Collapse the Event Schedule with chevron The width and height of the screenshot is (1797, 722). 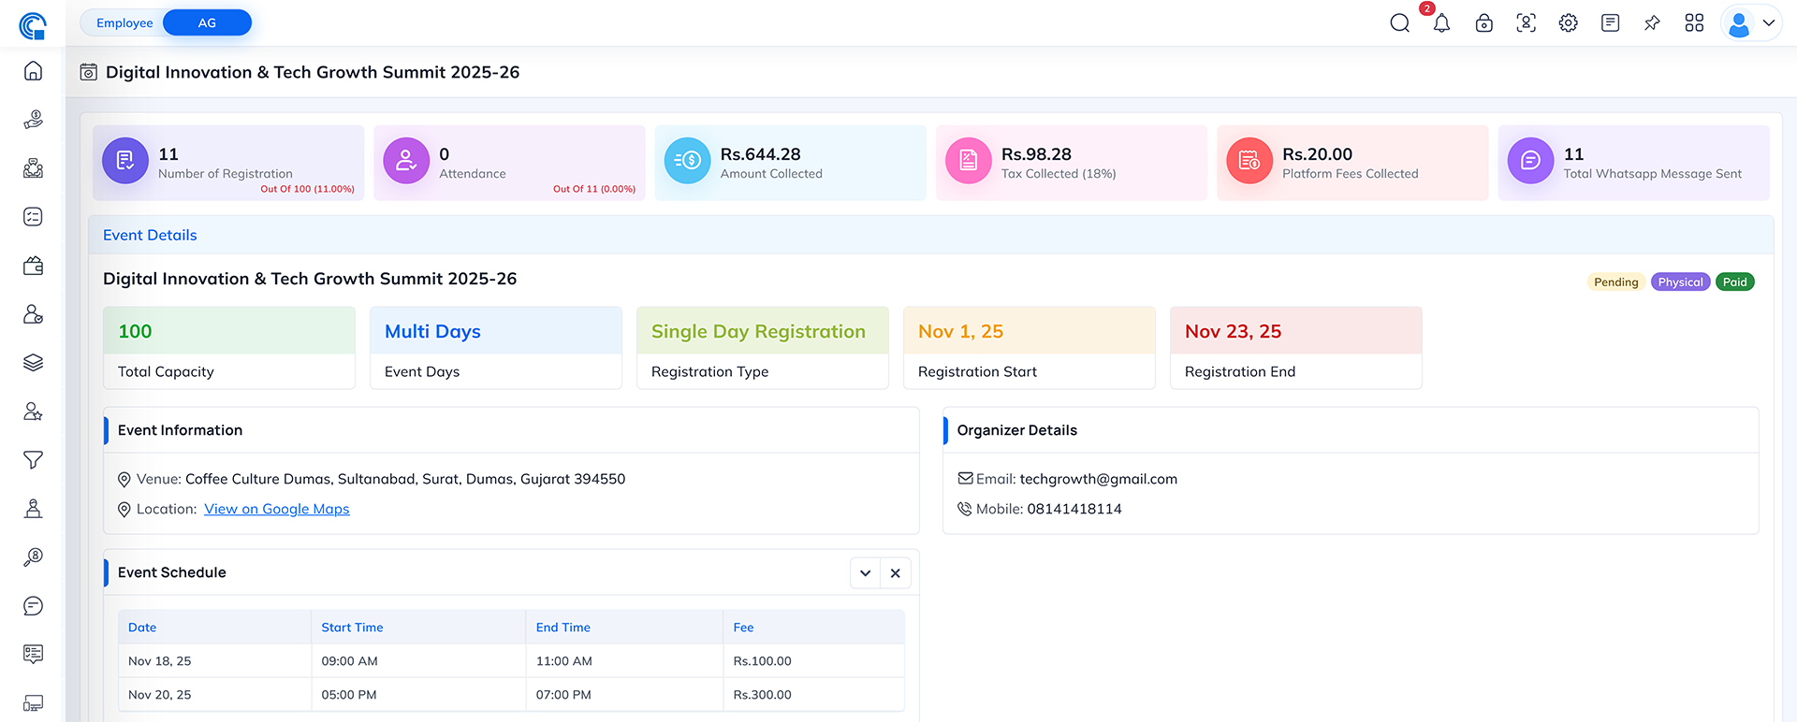click(x=865, y=573)
